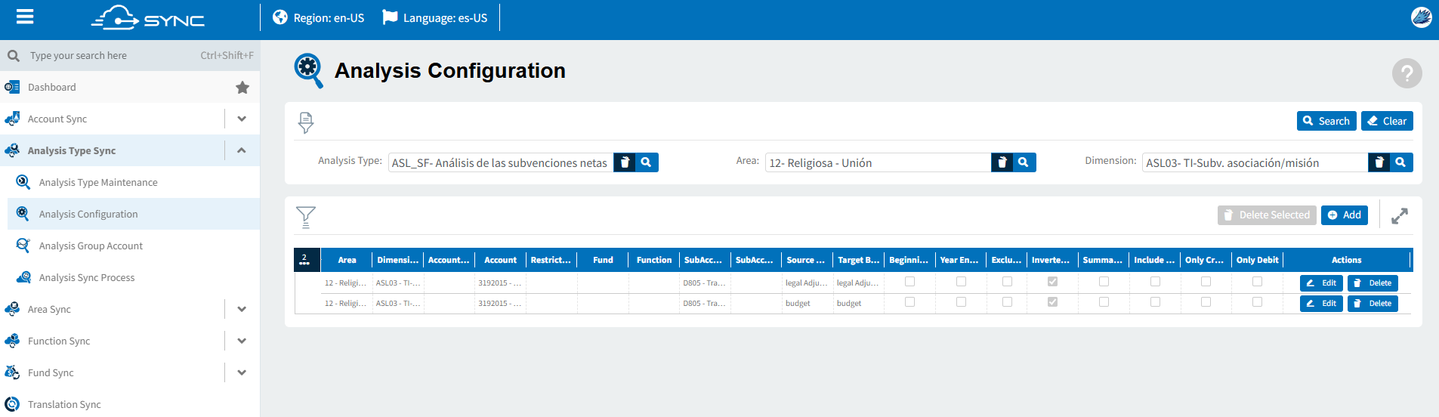1439x417 pixels.
Task: Click the Search button
Action: pos(1327,121)
